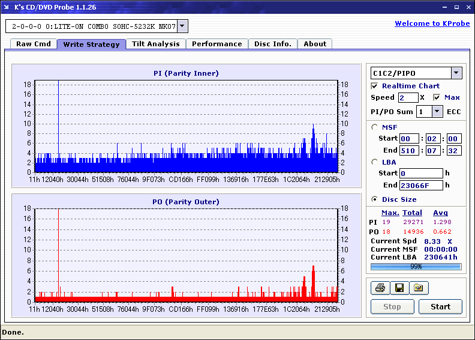Click the 99% scan progress bar

(416, 266)
